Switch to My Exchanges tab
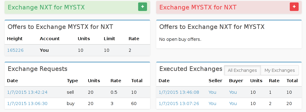The height and width of the screenshot is (112, 306). pos(280,70)
